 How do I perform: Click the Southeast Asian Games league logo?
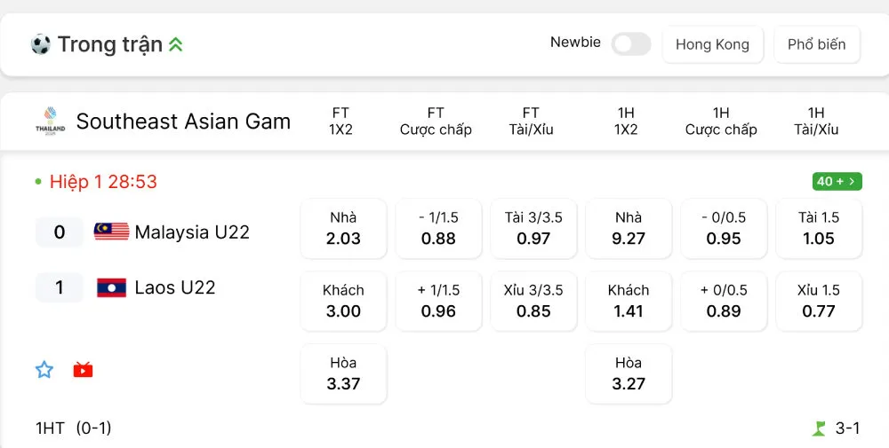51,122
